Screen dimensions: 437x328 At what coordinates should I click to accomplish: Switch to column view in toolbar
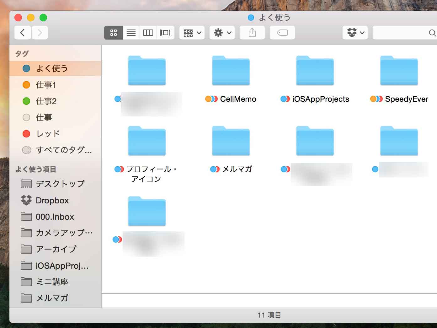pos(148,33)
